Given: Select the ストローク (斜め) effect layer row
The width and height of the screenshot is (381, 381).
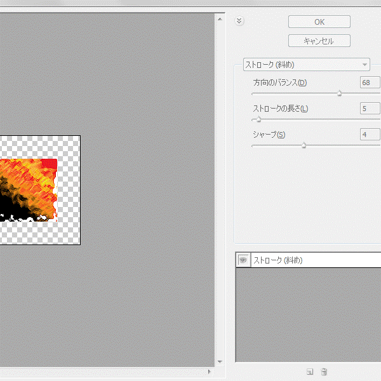Looking at the screenshot, I should tap(309, 260).
